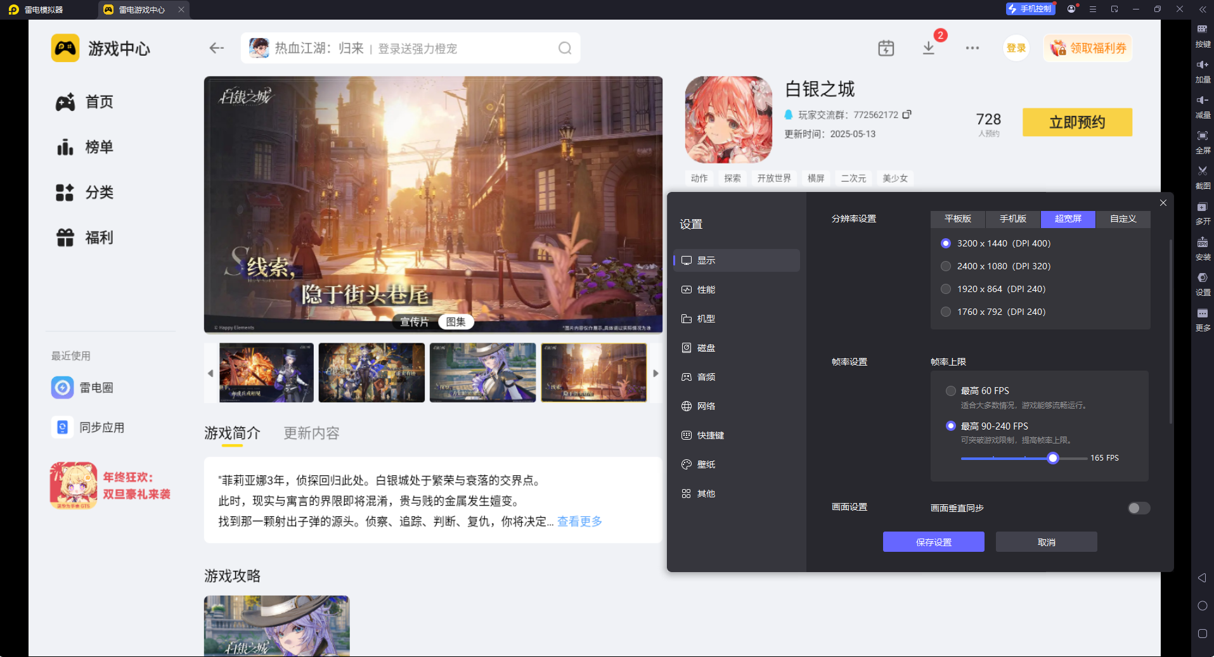The height and width of the screenshot is (657, 1214).
Task: Click the search magnifier icon
Action: point(565,48)
